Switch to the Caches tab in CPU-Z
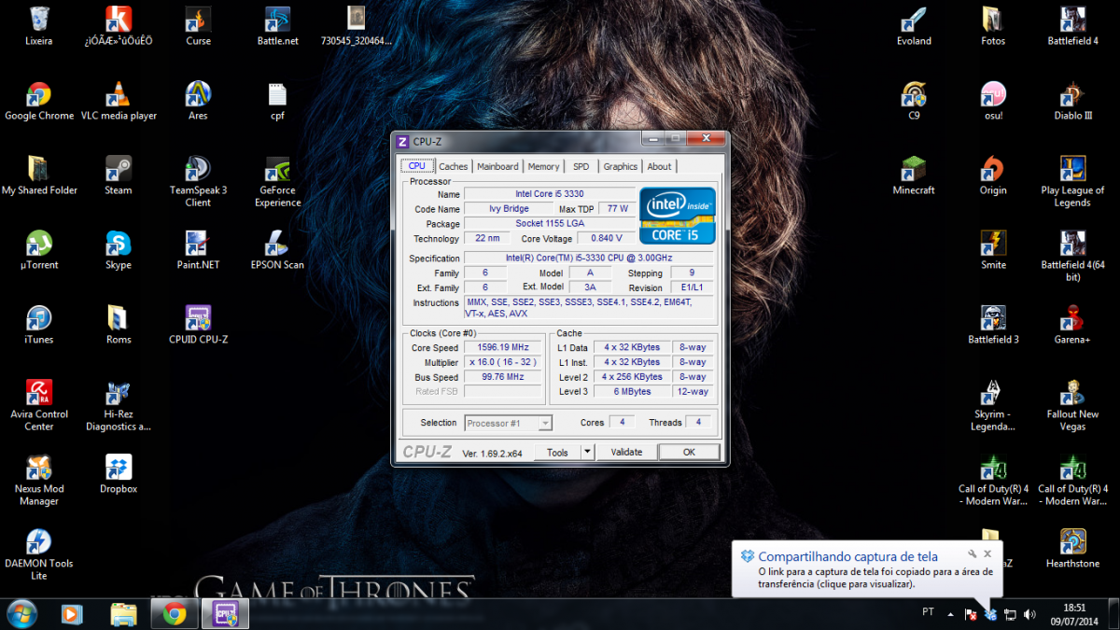The width and height of the screenshot is (1120, 630). pyautogui.click(x=454, y=166)
